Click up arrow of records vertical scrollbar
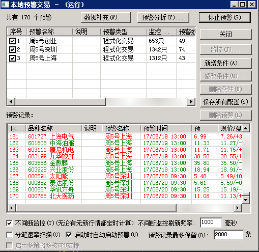Screen dimensions: 259x252 click(x=245, y=128)
